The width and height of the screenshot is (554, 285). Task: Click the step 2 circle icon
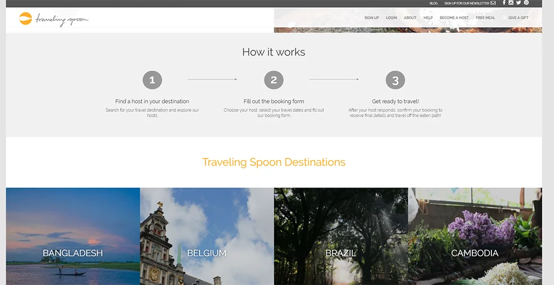point(274,80)
